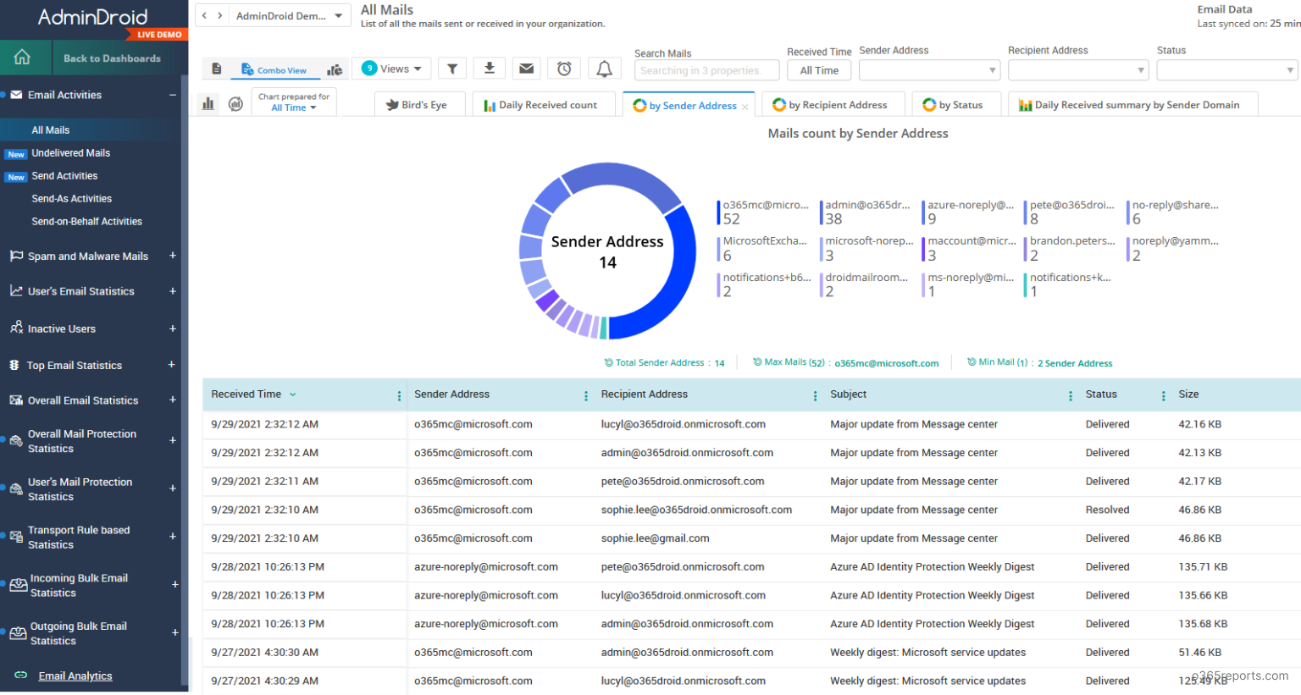Select the email report icon
The width and height of the screenshot is (1301, 695).
(x=527, y=68)
